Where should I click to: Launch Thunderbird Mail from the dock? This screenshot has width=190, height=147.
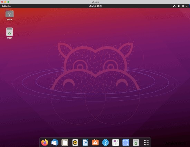click(55, 142)
